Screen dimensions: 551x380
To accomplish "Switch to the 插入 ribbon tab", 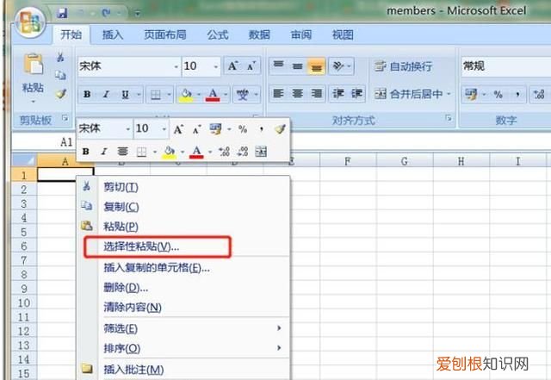I will pos(113,34).
